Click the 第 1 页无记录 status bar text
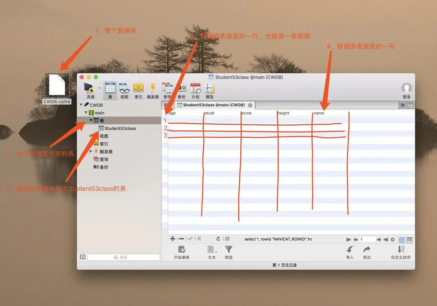 pyautogui.click(x=285, y=265)
